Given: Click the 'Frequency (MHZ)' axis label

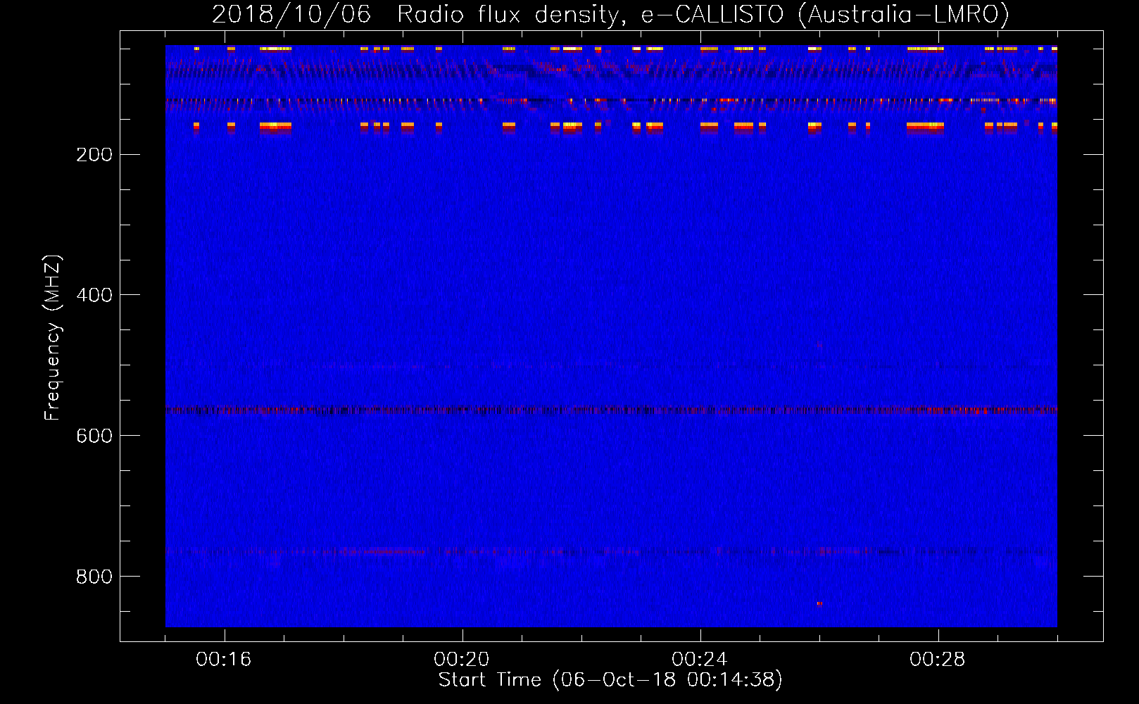Looking at the screenshot, I should pos(53,338).
